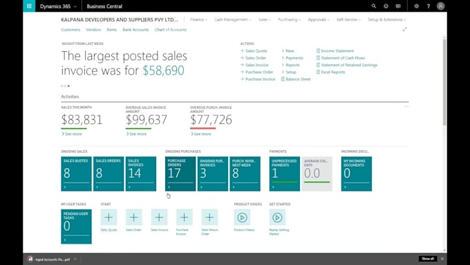Create a Sales Invoice from Actions list

[254, 65]
